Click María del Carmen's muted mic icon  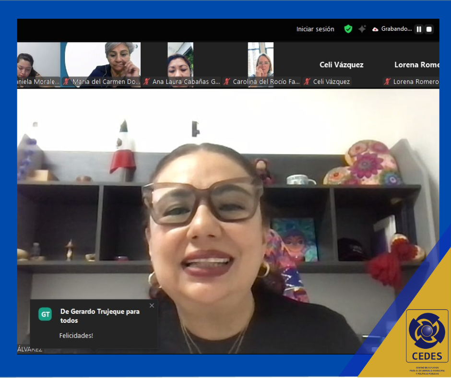coord(67,82)
